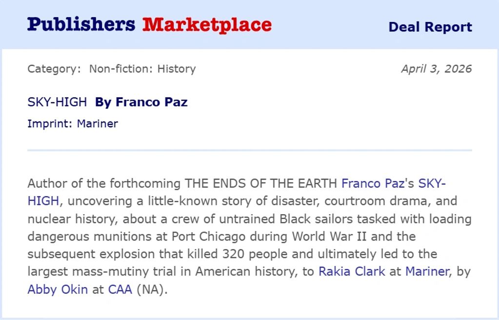The image size is (499, 320).
Task: Click "THE ENDS OF THE EARTH" title text
Action: [x=260, y=183]
